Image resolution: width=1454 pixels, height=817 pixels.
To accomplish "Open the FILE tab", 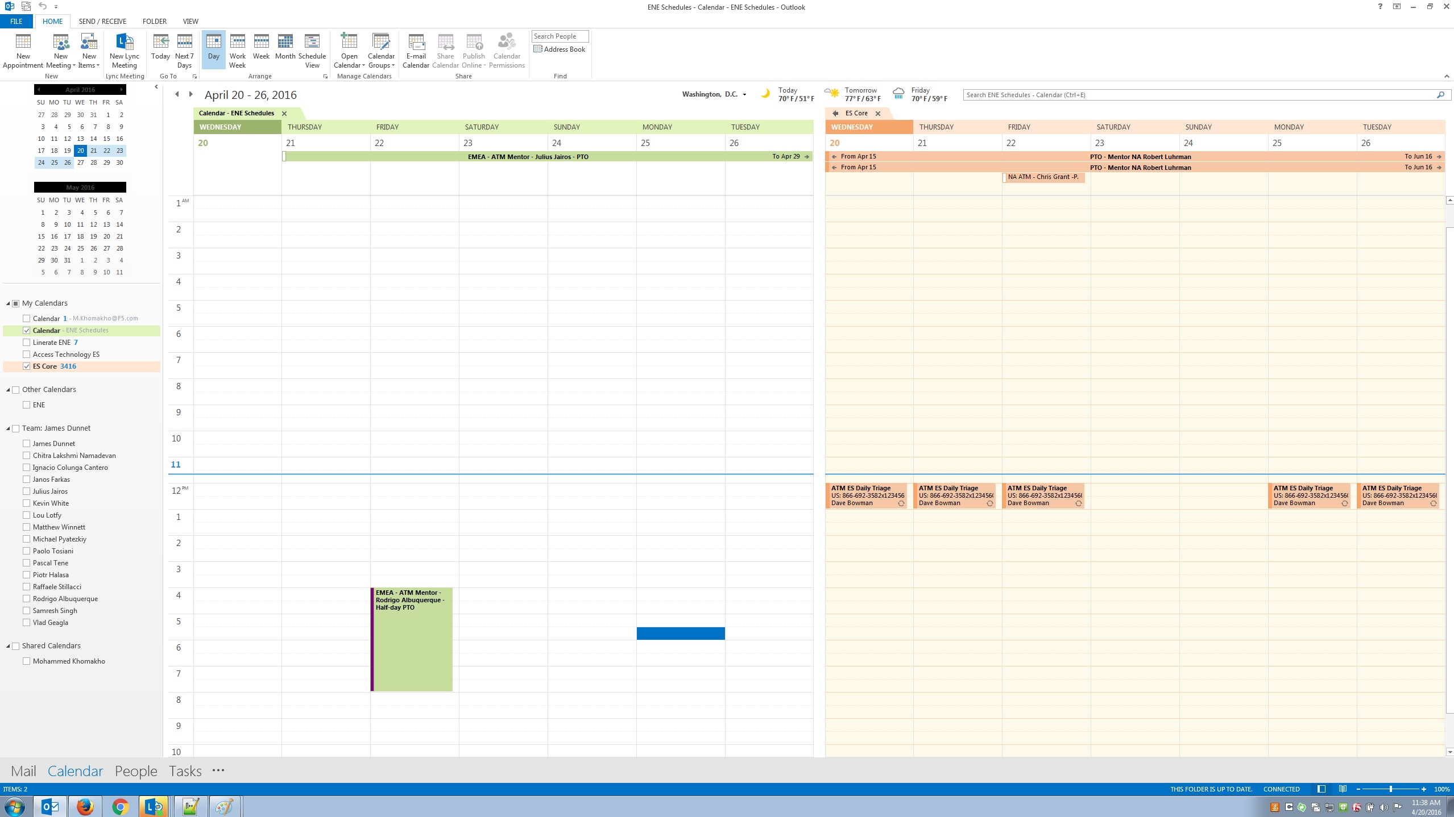I will point(16,21).
